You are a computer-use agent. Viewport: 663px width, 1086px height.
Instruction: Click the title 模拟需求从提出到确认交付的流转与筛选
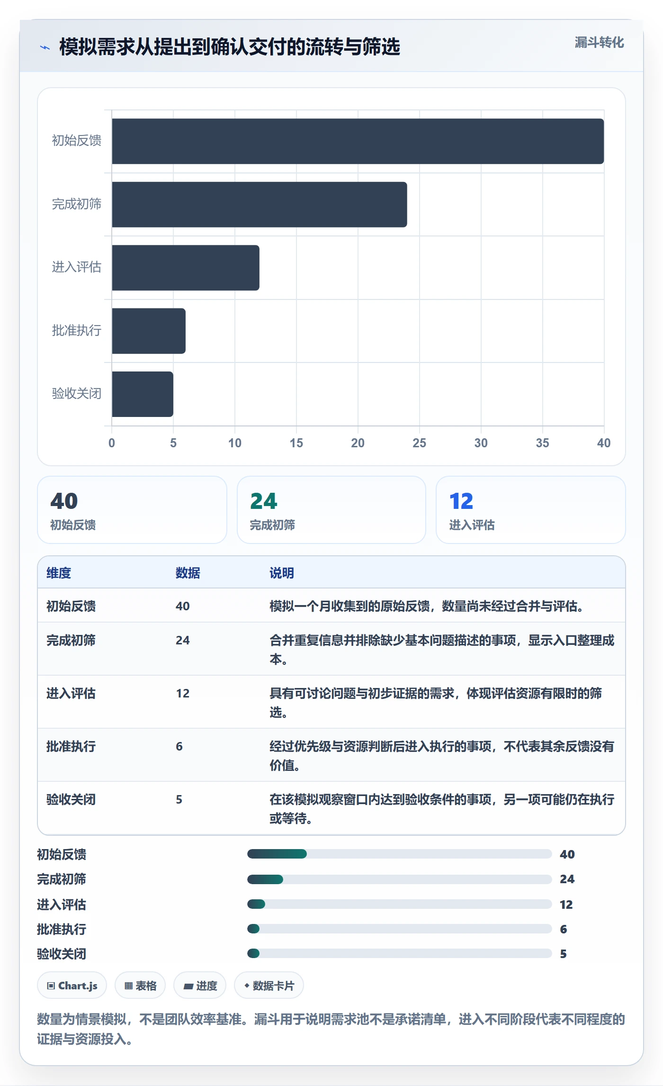pyautogui.click(x=230, y=47)
